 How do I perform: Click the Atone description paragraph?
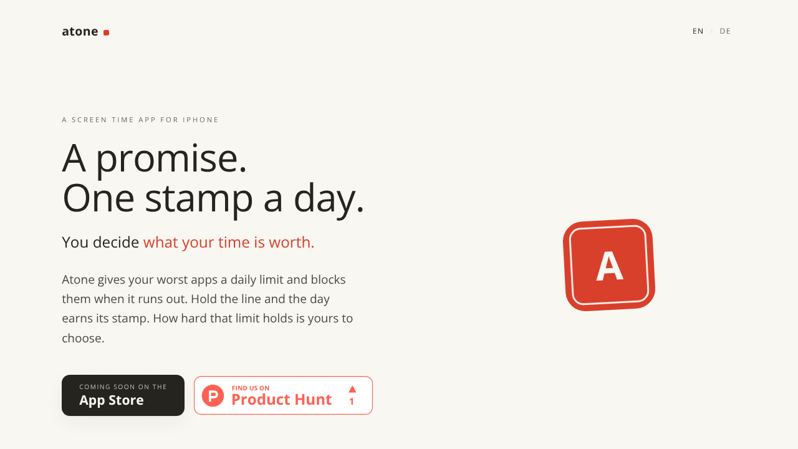[208, 309]
